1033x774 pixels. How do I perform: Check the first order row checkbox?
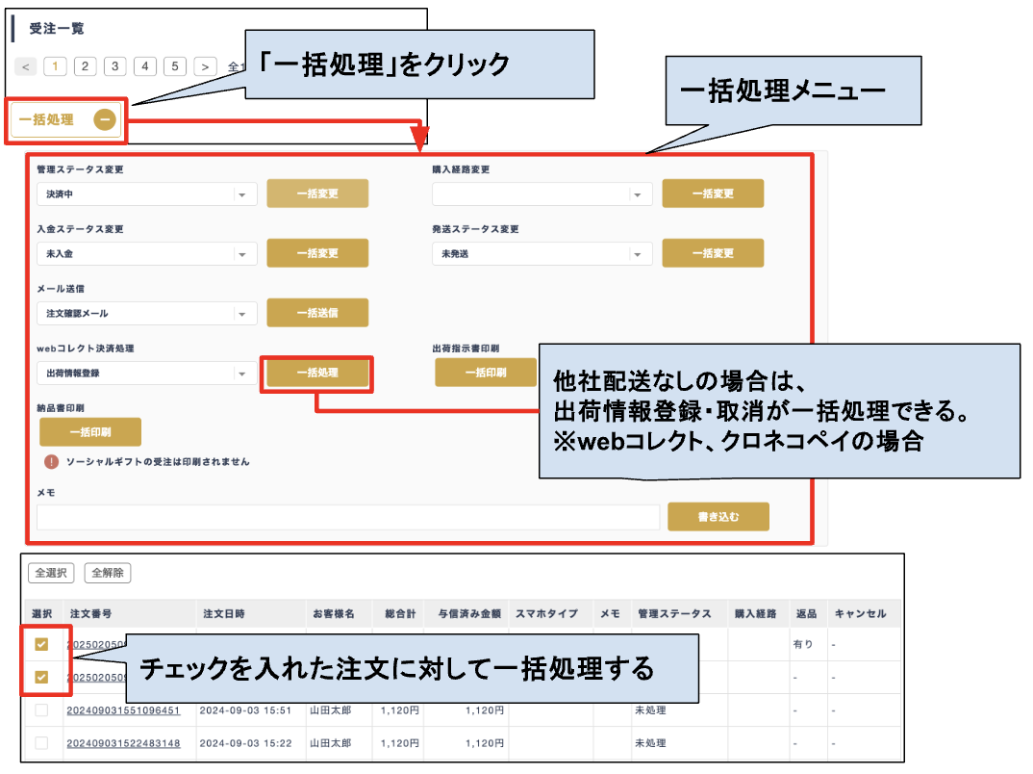[x=41, y=644]
